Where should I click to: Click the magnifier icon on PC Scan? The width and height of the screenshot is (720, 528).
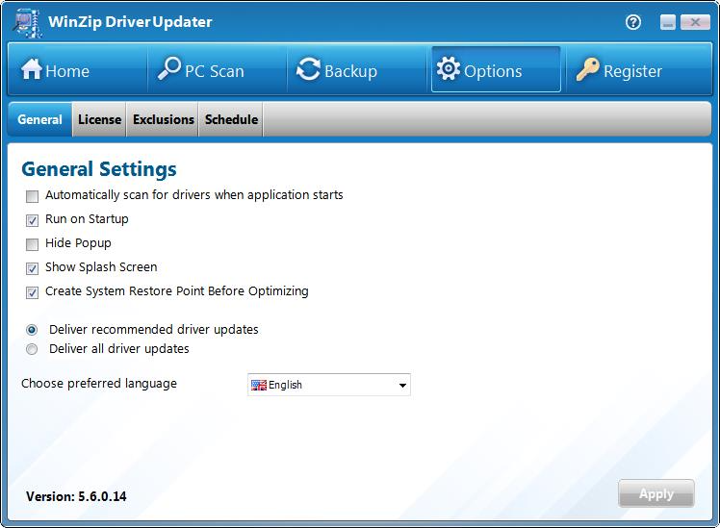[169, 68]
